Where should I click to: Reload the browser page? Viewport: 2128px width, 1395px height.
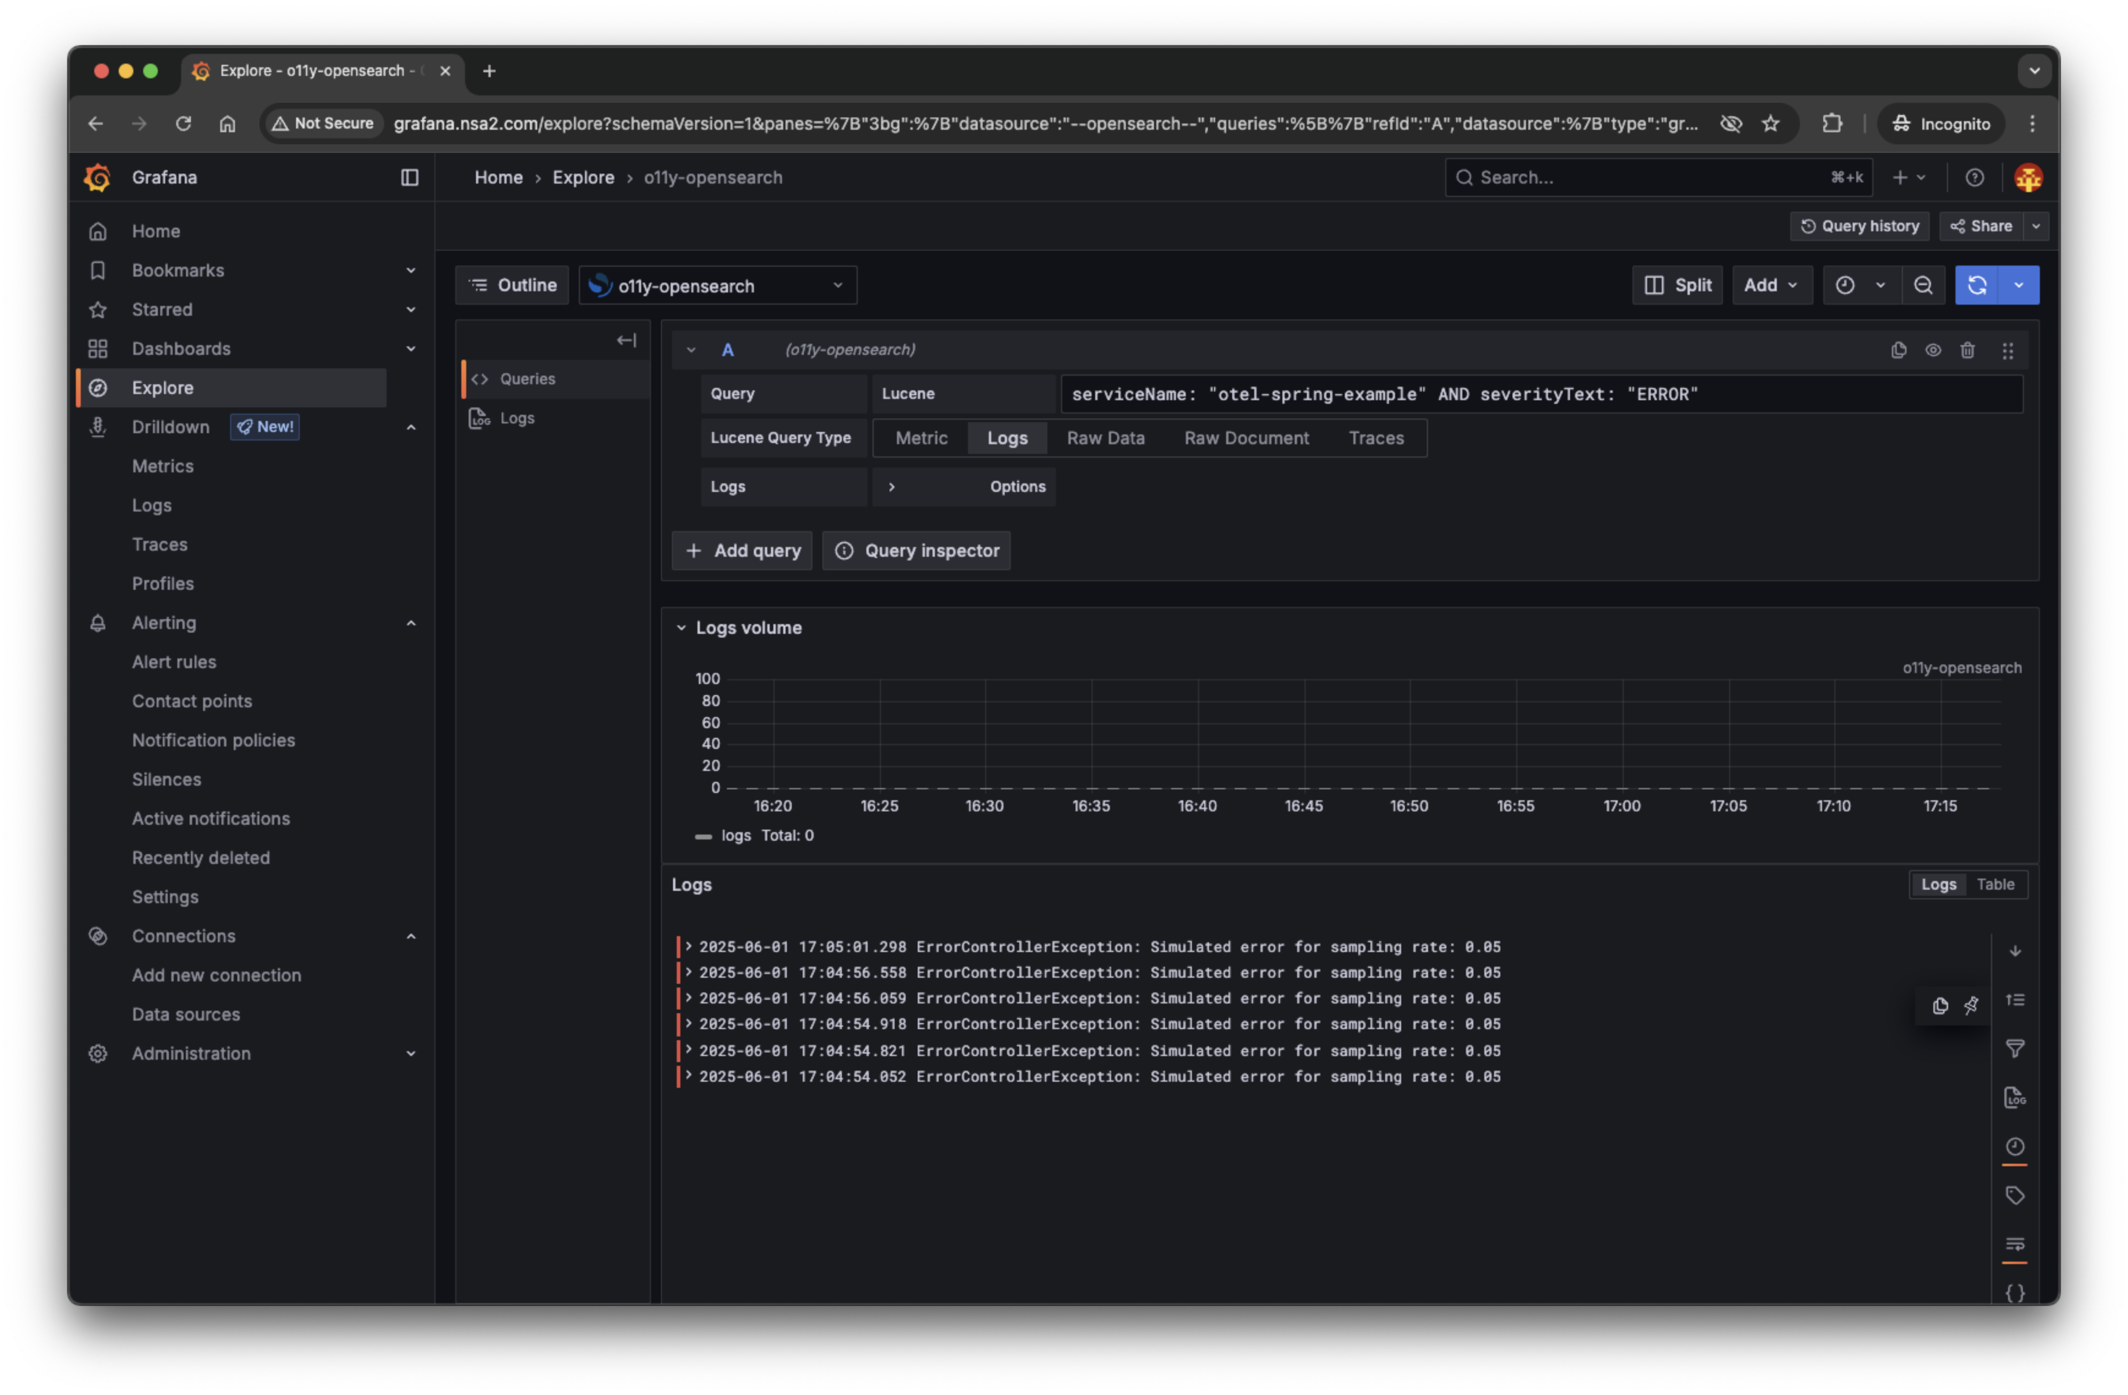[x=184, y=124]
